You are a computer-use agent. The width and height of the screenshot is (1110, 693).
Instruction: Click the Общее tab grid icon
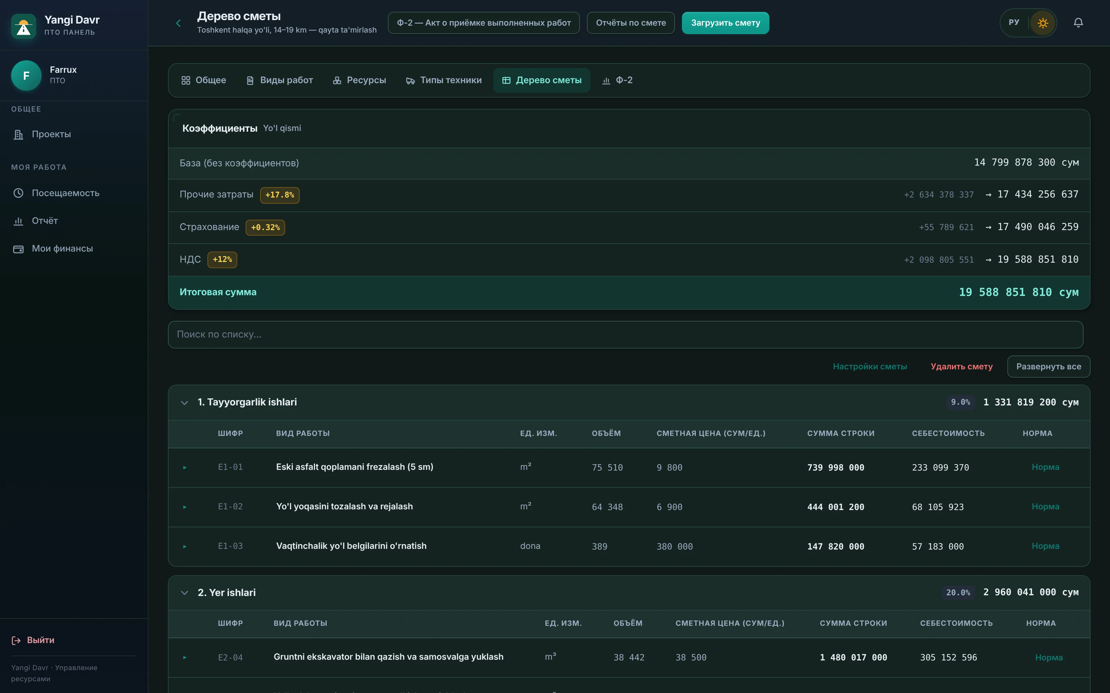[x=186, y=80]
